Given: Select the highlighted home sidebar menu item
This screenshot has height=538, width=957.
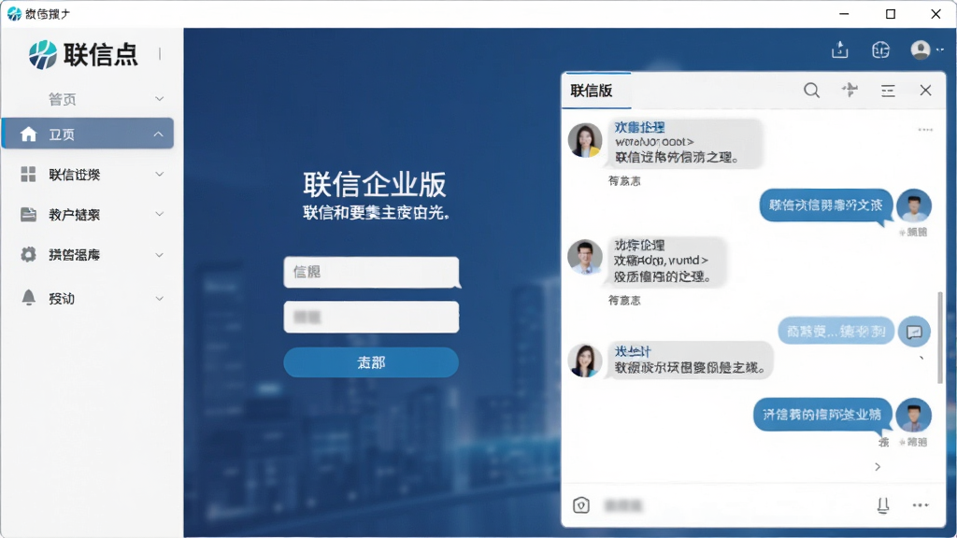Looking at the screenshot, I should click(88, 134).
